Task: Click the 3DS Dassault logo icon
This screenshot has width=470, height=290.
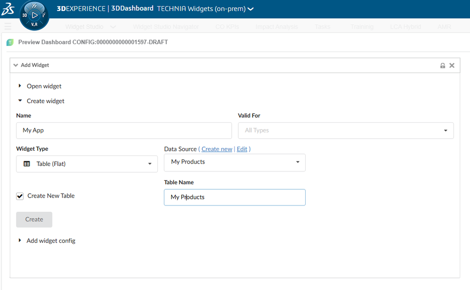Action: point(7,9)
